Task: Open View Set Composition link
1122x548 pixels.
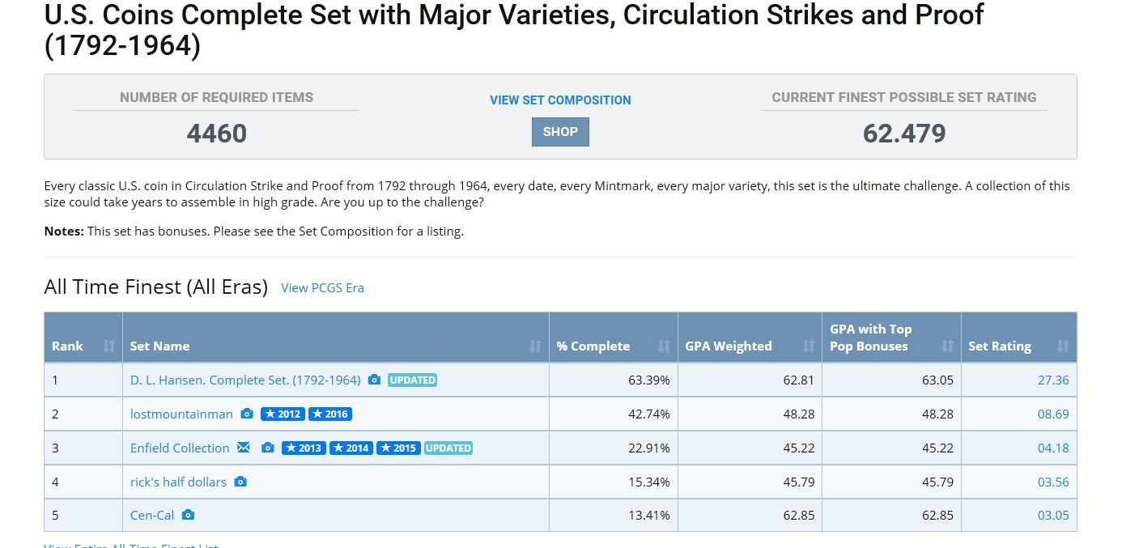Action: click(560, 100)
